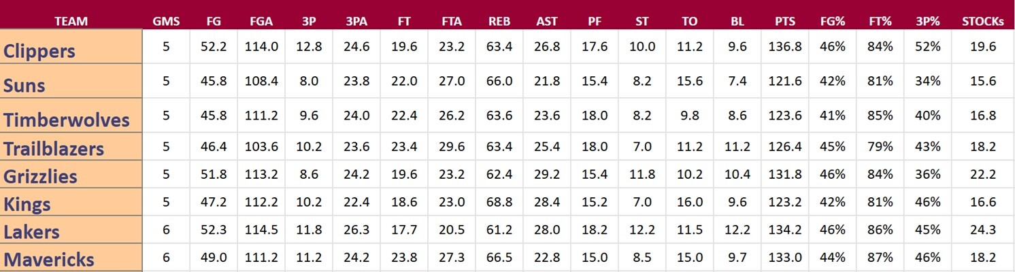
Task: Click the Clippers team name cell
Action: (39, 51)
